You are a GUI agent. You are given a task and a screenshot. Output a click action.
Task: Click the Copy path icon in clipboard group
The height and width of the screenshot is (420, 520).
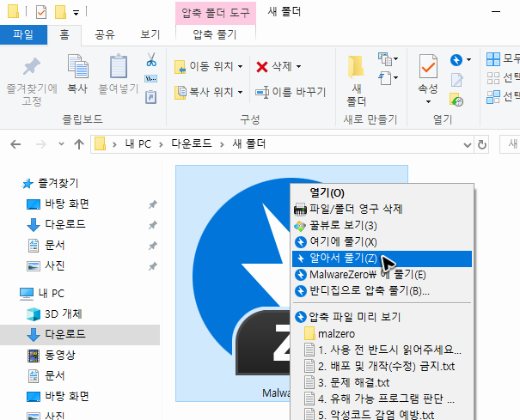(151, 78)
